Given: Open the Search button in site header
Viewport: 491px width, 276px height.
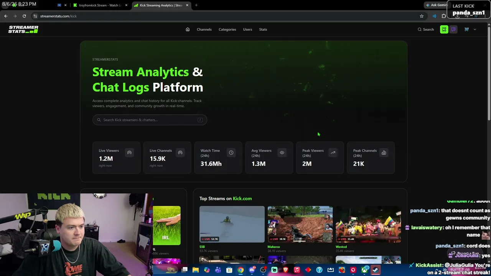Looking at the screenshot, I should (x=426, y=30).
